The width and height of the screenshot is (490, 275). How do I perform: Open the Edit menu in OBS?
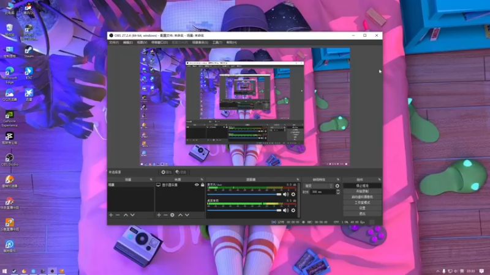pyautogui.click(x=128, y=42)
